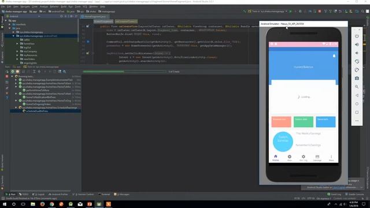Viewport: 370px width, 208px height.
Task: Click the notification bell in the emulator app
Action: pos(334,56)
